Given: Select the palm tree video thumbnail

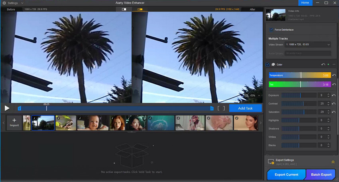Looking at the screenshot, I should pyautogui.click(x=43, y=123).
